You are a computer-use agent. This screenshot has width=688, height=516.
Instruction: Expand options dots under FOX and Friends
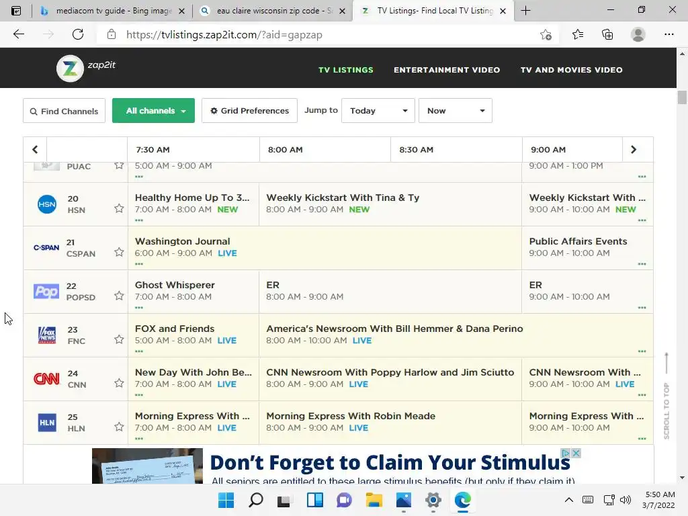click(x=139, y=351)
